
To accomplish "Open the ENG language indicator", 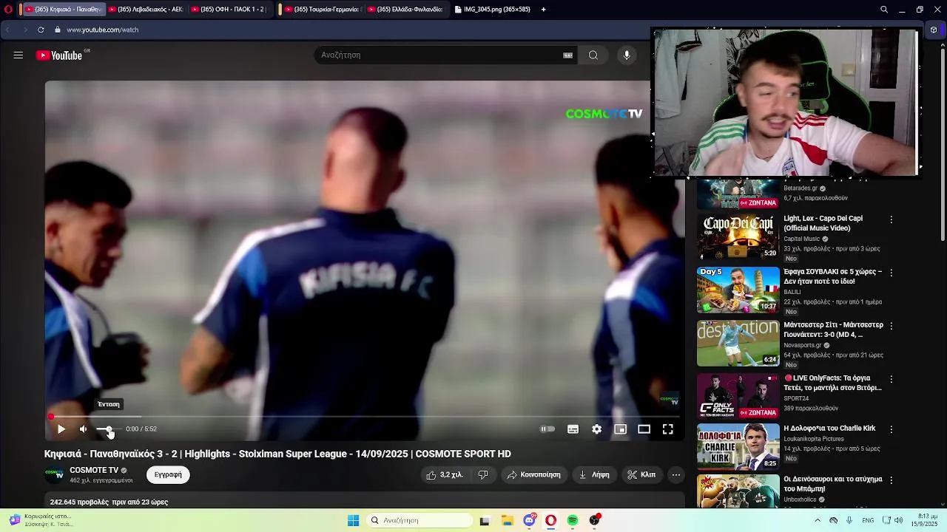I will (868, 520).
